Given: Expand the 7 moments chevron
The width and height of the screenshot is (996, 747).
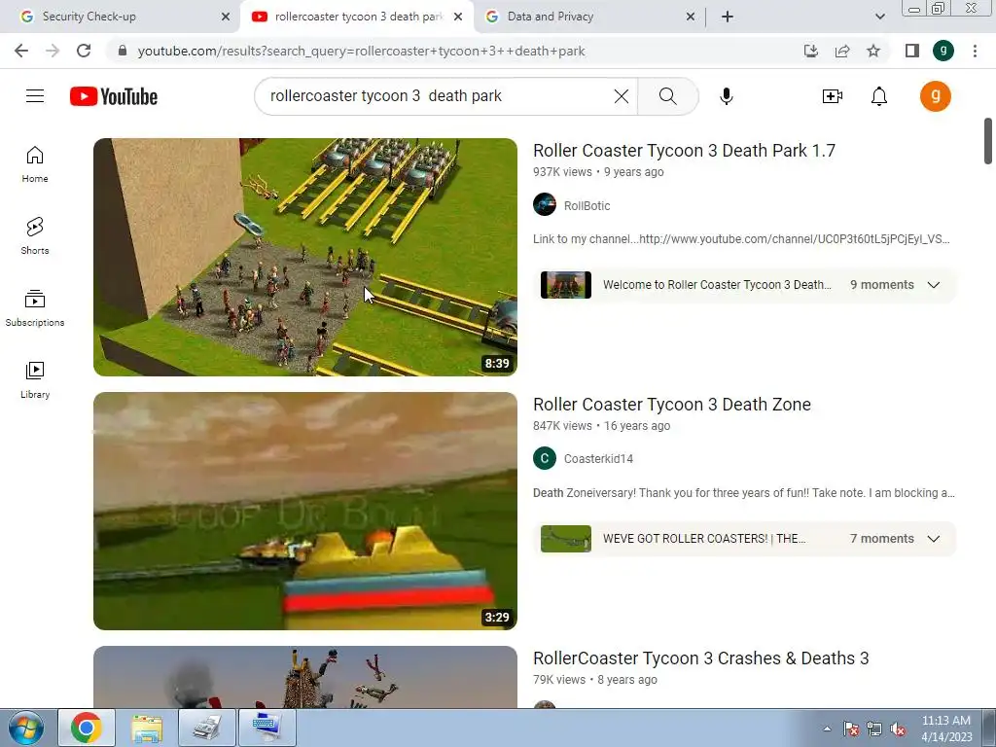Looking at the screenshot, I should point(933,539).
